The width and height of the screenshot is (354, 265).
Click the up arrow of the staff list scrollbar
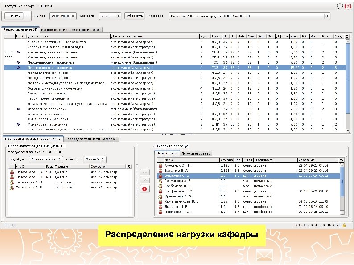coord(342,165)
